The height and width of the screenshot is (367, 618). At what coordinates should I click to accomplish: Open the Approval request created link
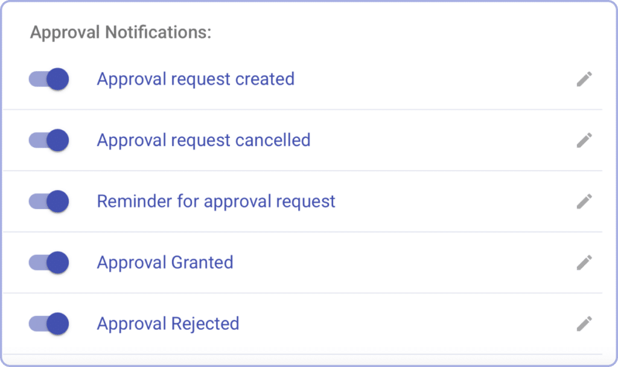click(195, 79)
